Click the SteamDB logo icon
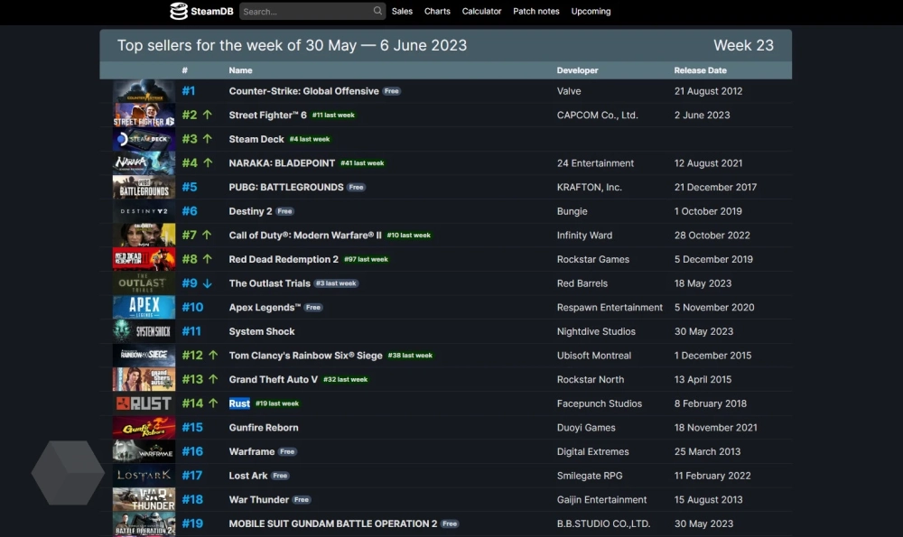 pos(179,11)
